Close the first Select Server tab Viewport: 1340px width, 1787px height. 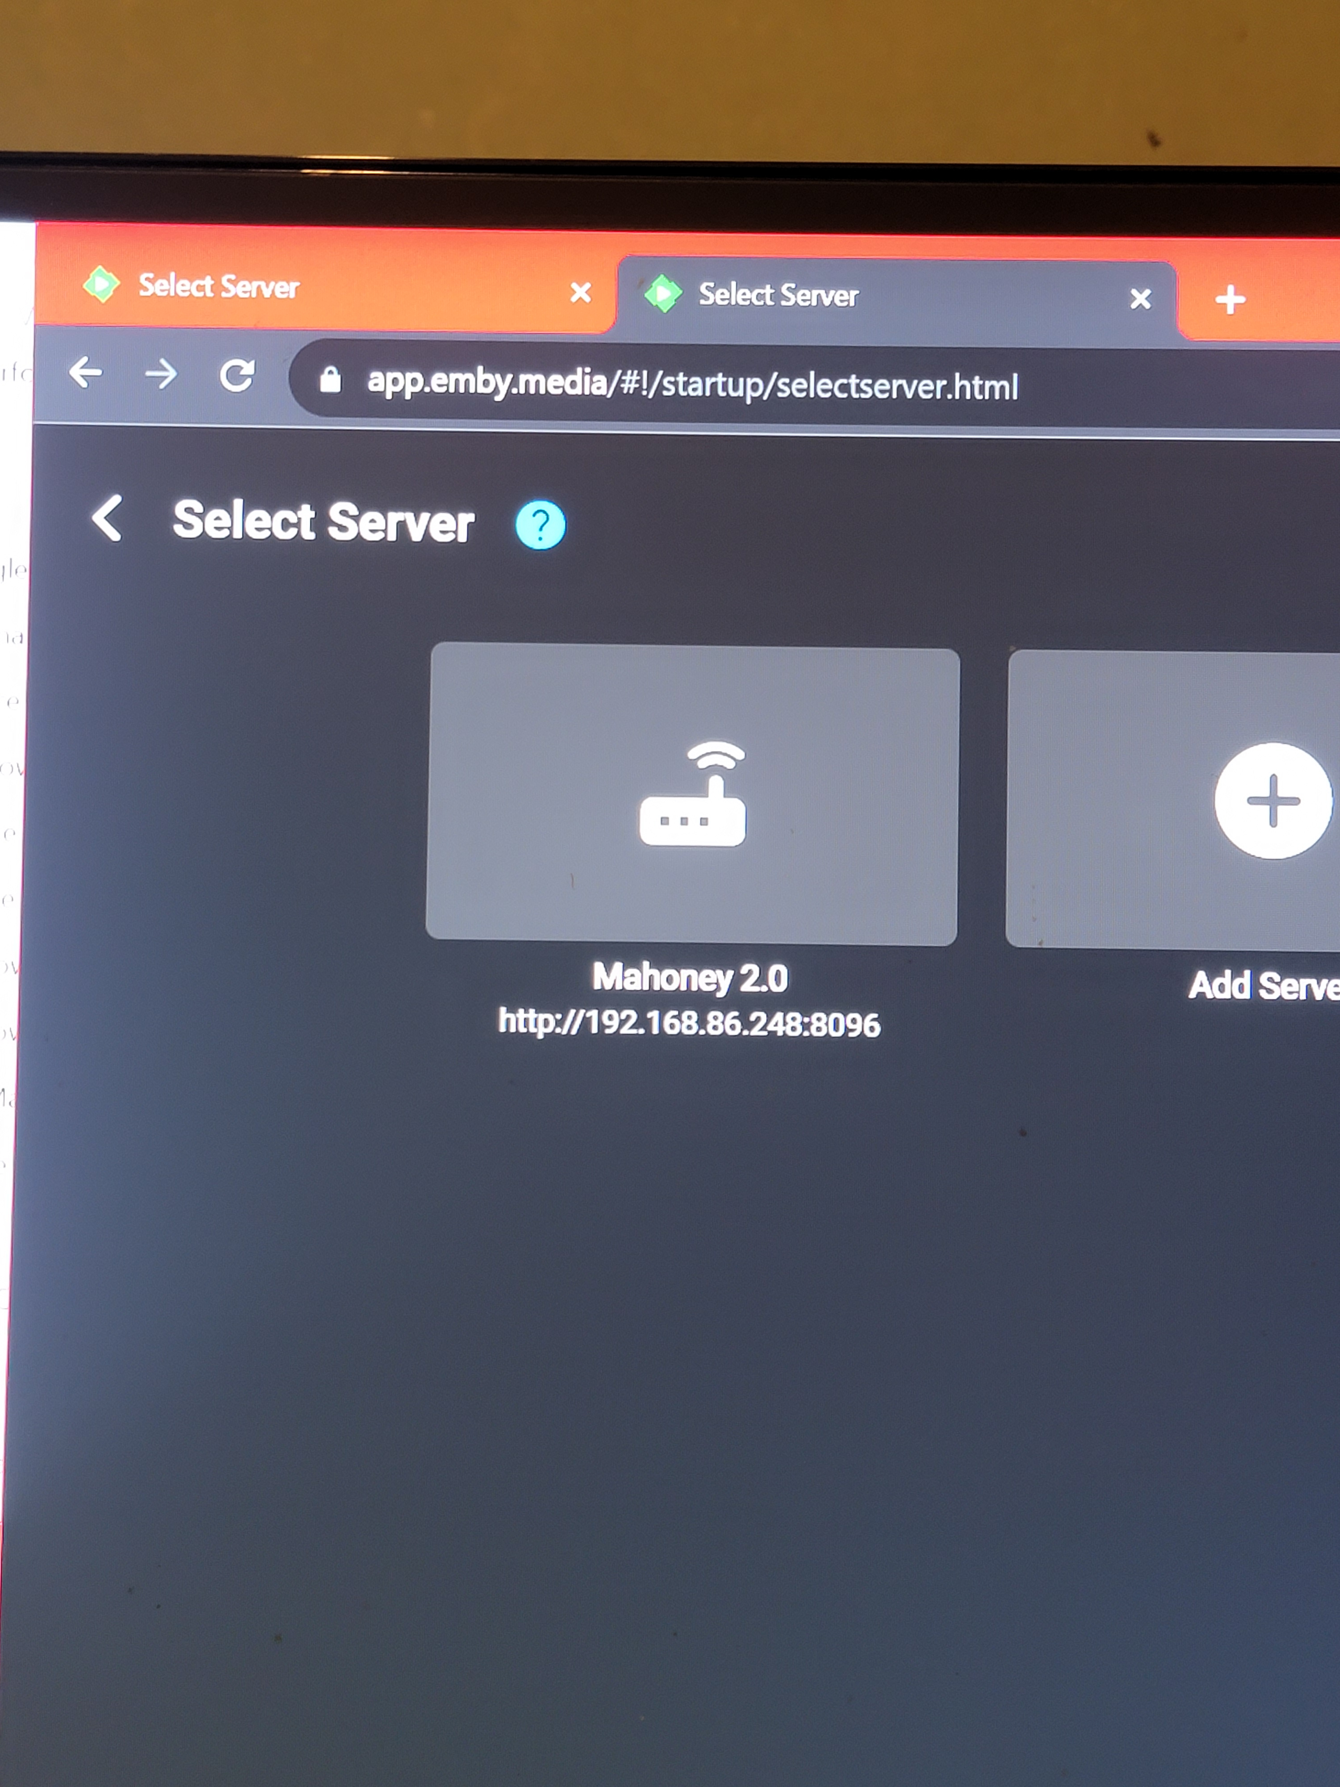(x=580, y=293)
